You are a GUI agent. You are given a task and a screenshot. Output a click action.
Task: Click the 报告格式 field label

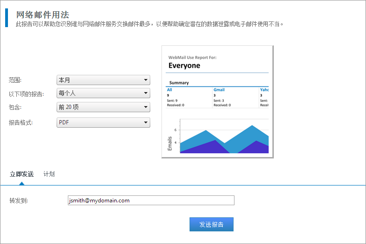point(21,123)
